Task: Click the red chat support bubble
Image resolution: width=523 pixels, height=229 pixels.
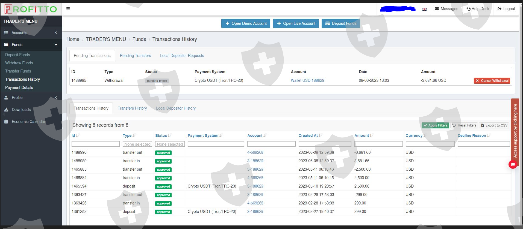Action: point(513,164)
